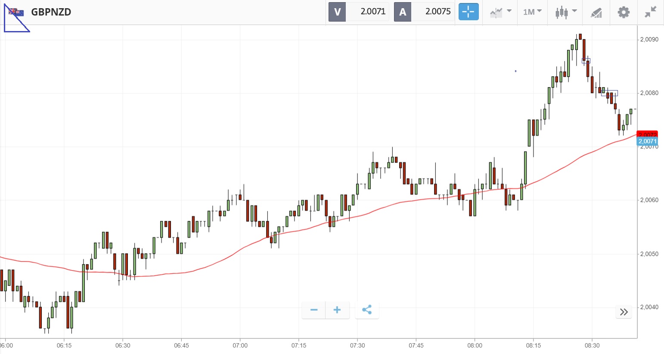Open the 1M timeframe dropdown
This screenshot has width=664, height=354.
pyautogui.click(x=532, y=12)
